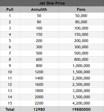Image resolution: width=104 pixels, height=112 pixels.
Task: Click the Annulith cell showing 2000
Action: tap(39, 97)
